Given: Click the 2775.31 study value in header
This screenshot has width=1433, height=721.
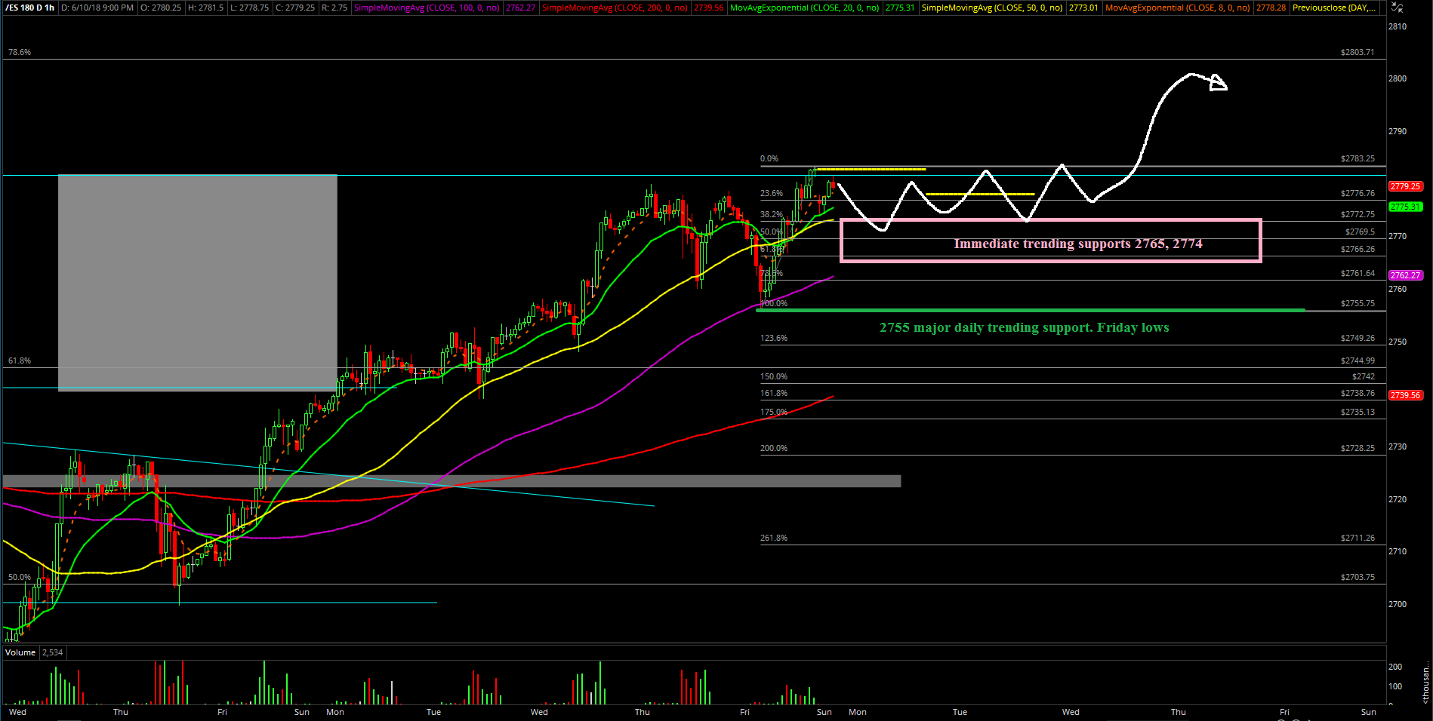Looking at the screenshot, I should (x=900, y=8).
